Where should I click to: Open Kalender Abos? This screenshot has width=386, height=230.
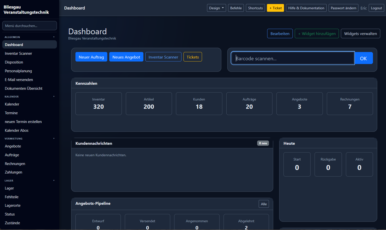pyautogui.click(x=30, y=130)
